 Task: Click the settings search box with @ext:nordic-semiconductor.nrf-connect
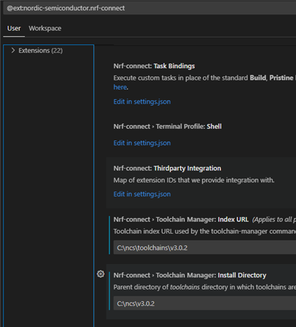click(x=150, y=8)
